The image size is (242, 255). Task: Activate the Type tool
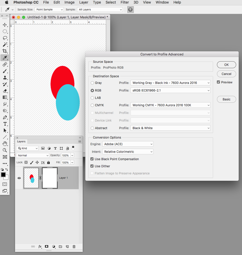[5, 124]
